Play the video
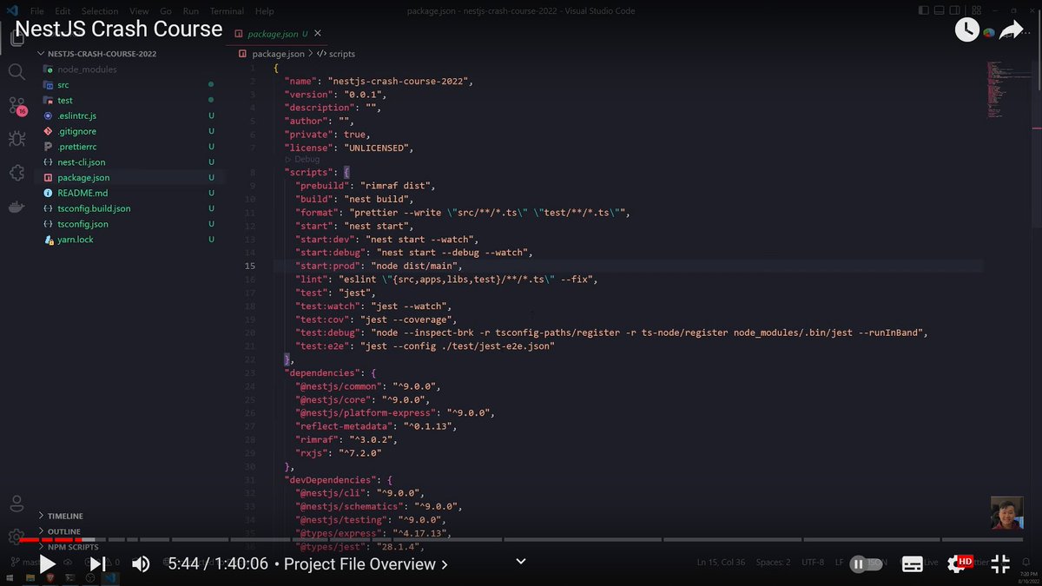This screenshot has height=586, width=1042. pos(47,564)
